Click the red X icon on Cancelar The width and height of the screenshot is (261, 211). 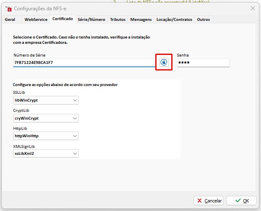click(x=200, y=201)
